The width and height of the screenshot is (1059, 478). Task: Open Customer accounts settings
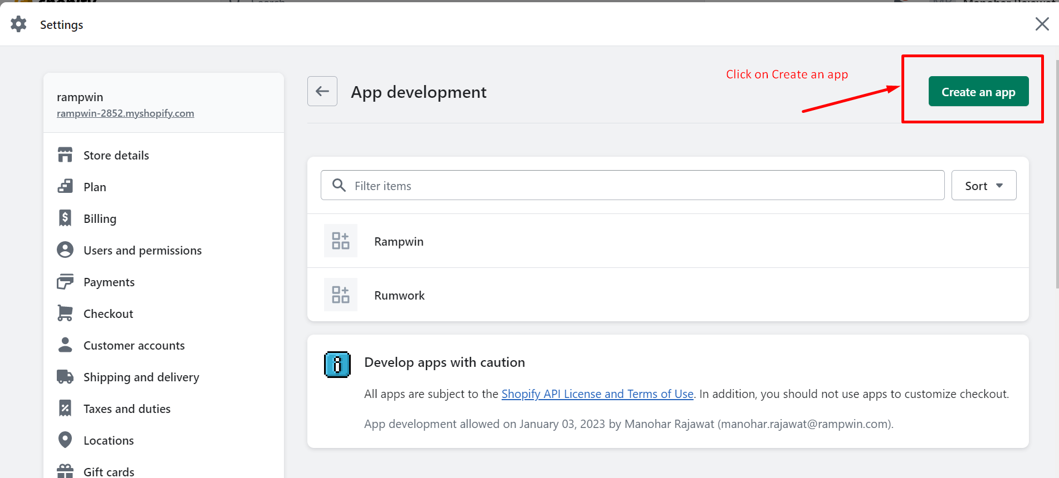pyautogui.click(x=134, y=346)
